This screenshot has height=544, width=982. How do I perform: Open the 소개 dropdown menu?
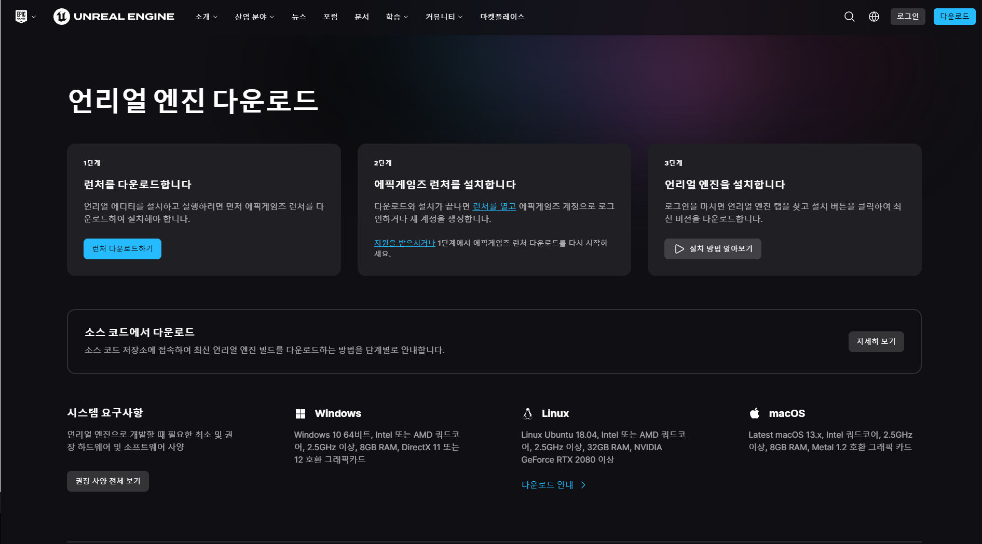[x=206, y=17]
